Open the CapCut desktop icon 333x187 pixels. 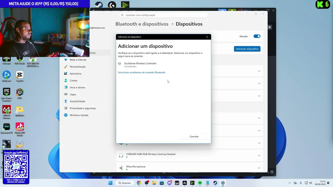[x=20, y=76]
